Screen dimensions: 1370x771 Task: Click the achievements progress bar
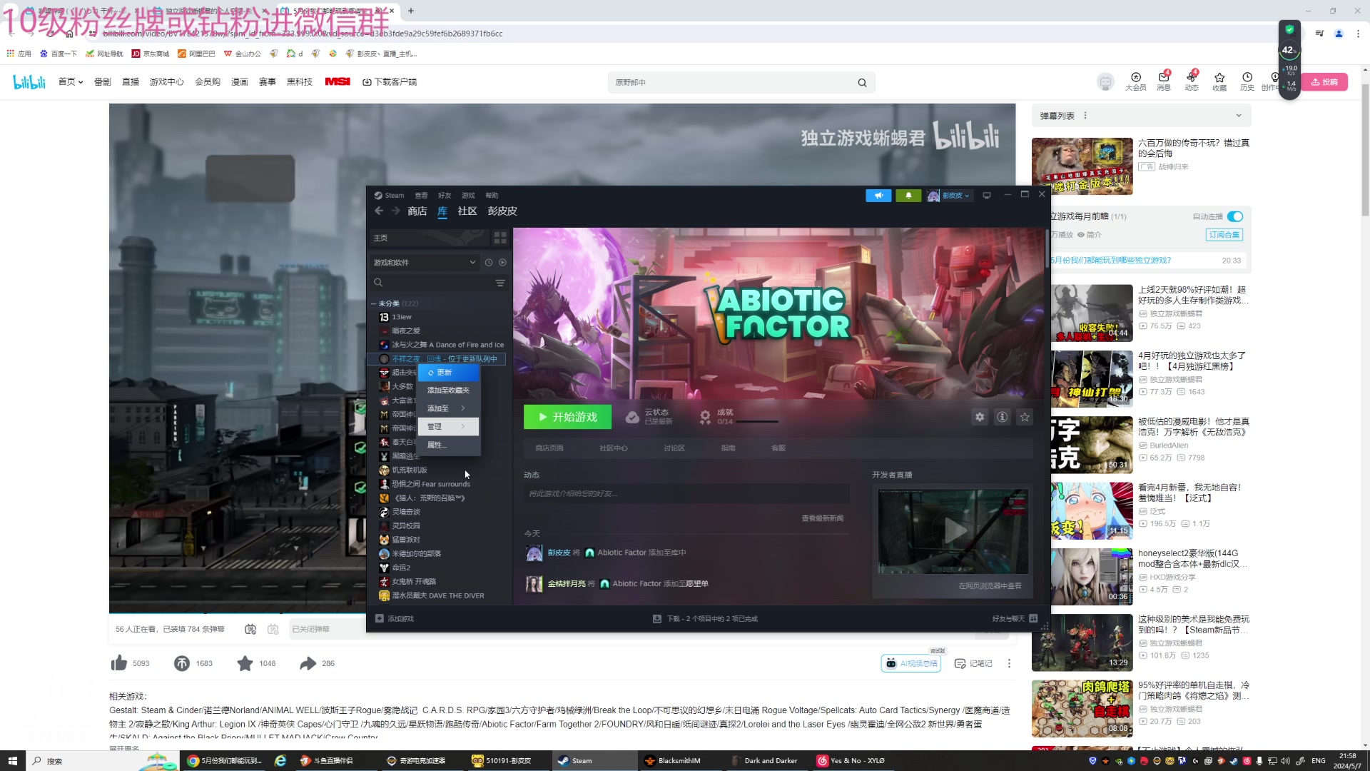coord(756,421)
